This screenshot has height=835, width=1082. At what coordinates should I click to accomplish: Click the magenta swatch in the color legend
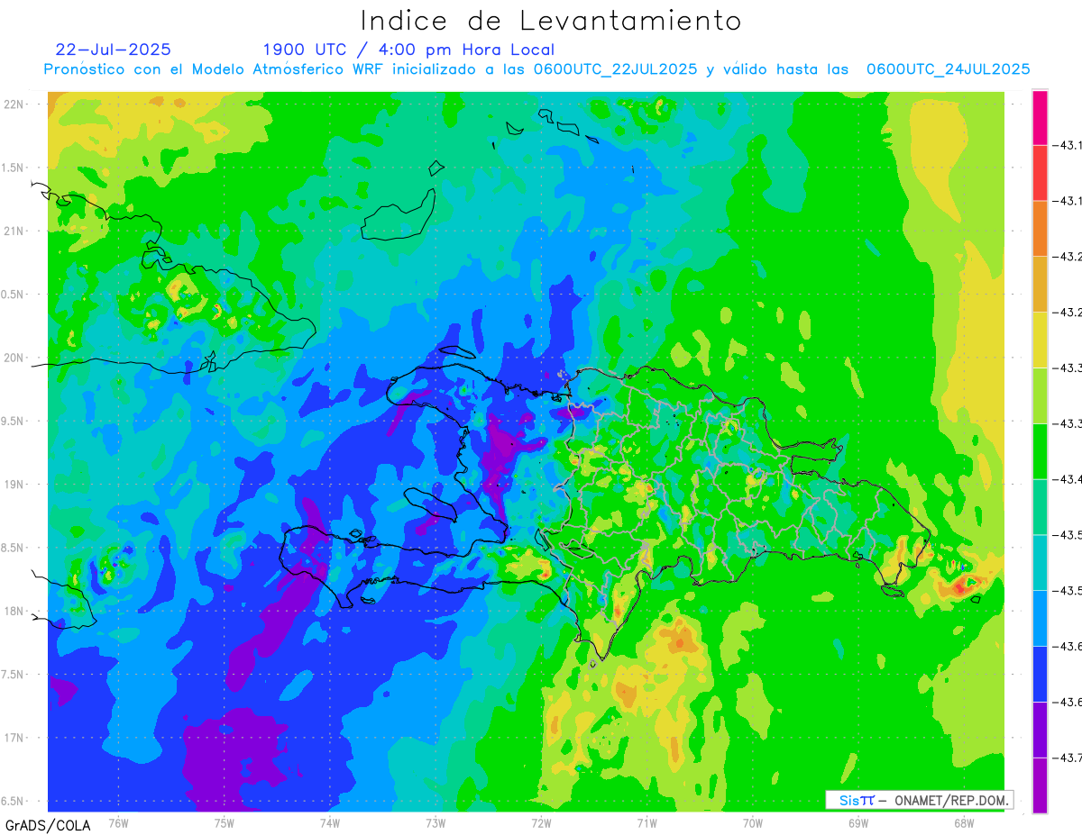1040,117
